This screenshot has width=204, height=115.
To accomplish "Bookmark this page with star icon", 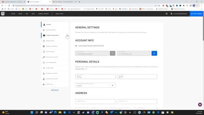I will 159,6.
